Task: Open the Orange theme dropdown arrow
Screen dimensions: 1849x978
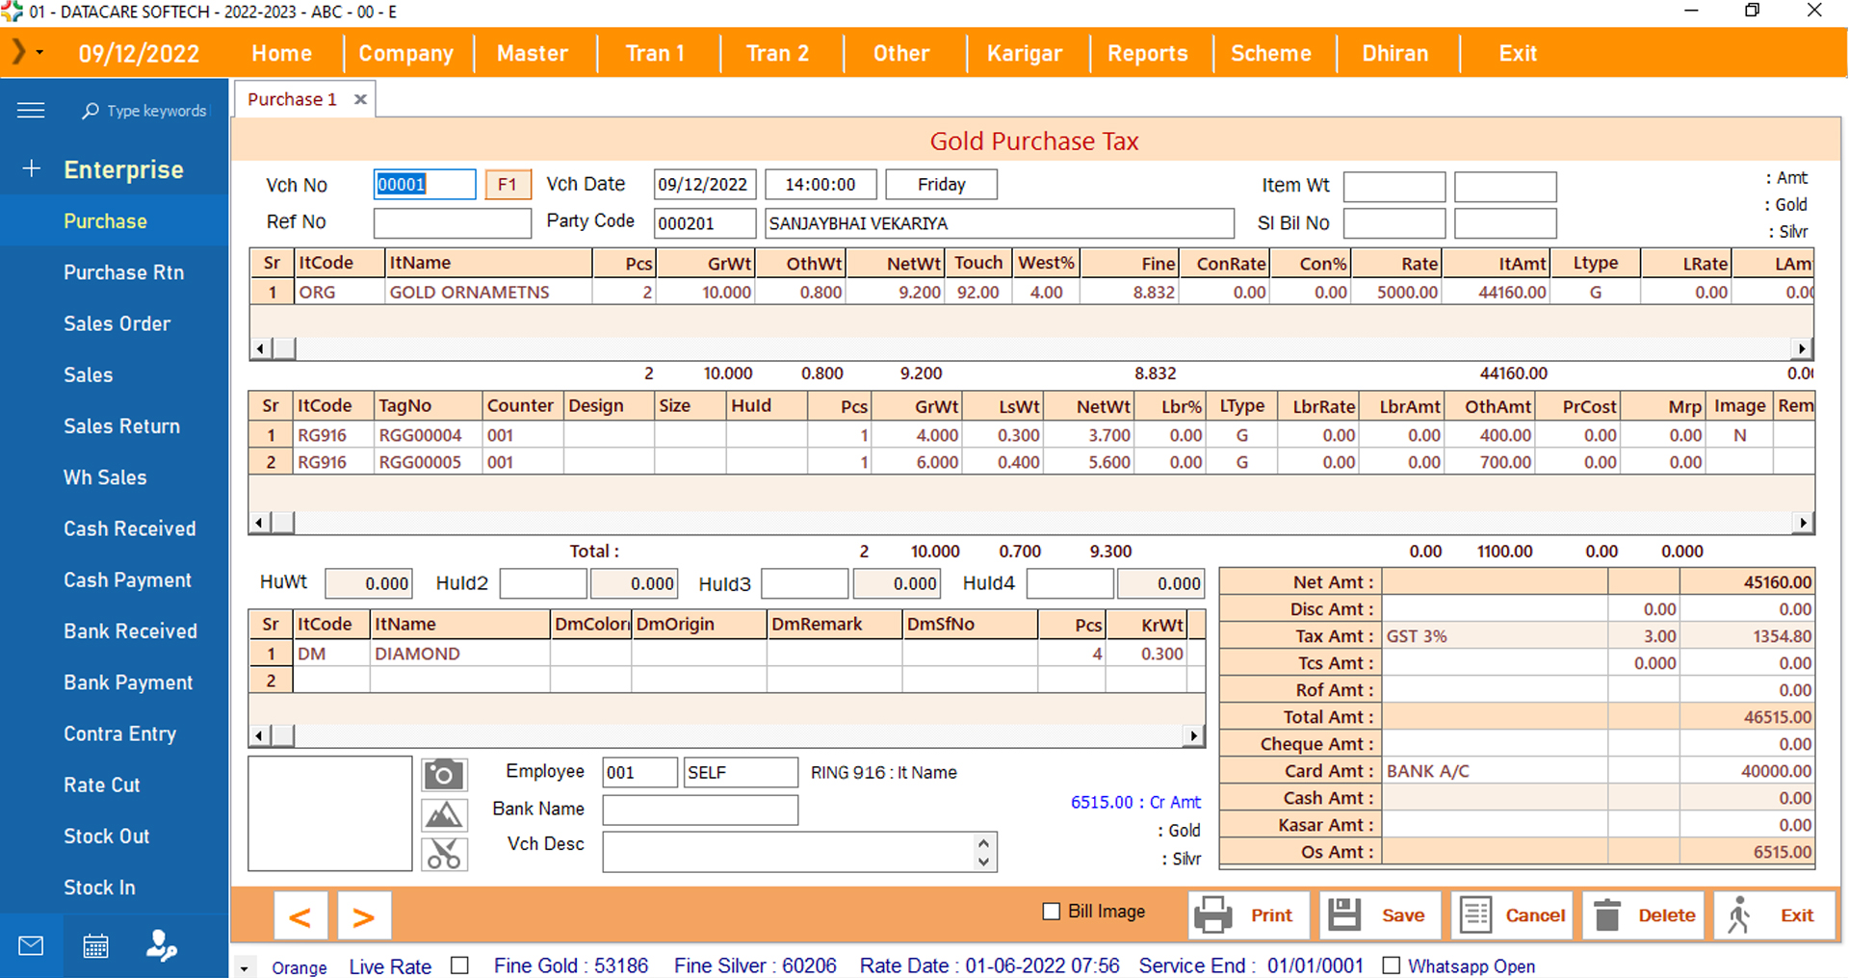Action: pyautogui.click(x=245, y=968)
